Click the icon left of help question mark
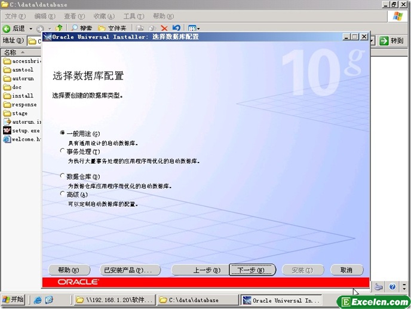411x309 pixels. click(379, 287)
